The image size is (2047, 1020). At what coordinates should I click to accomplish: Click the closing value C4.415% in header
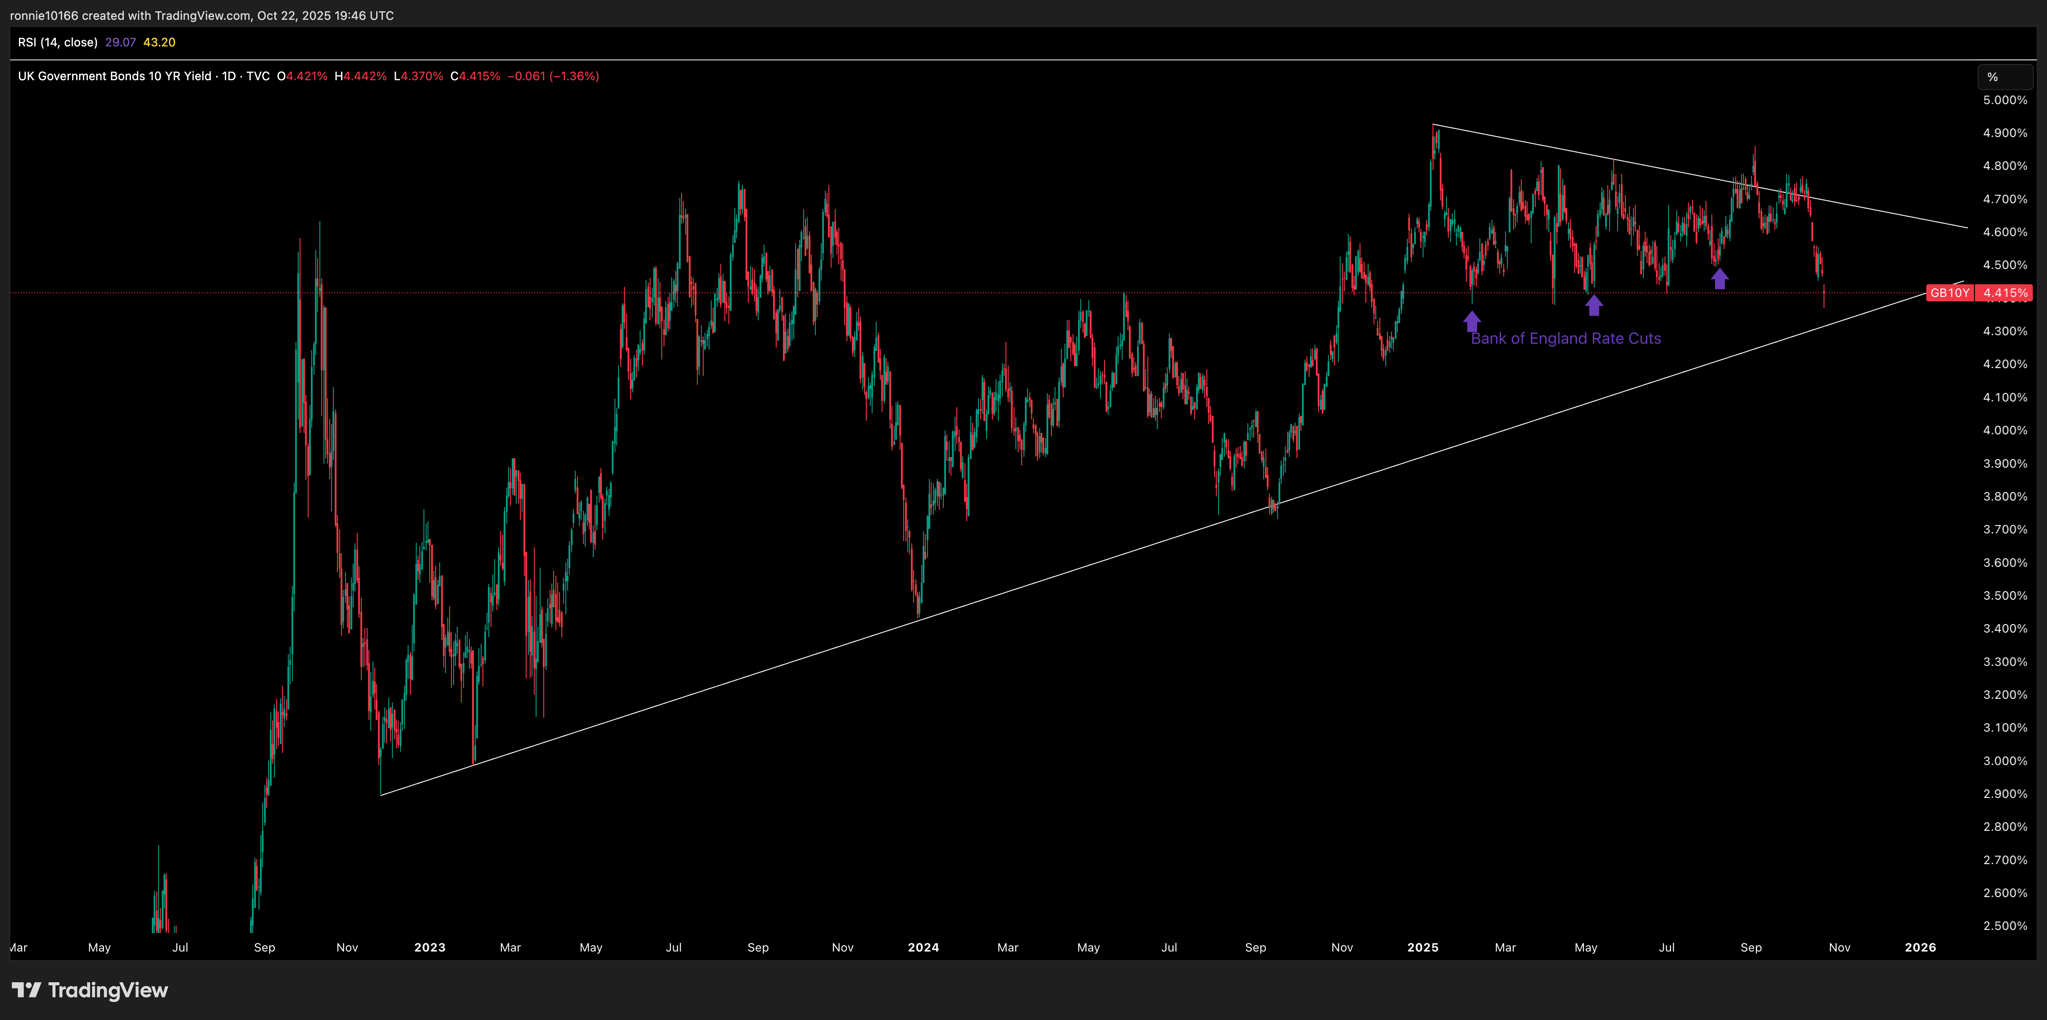click(x=475, y=76)
